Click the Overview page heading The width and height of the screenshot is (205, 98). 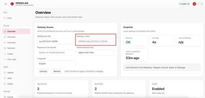pyautogui.click(x=43, y=13)
